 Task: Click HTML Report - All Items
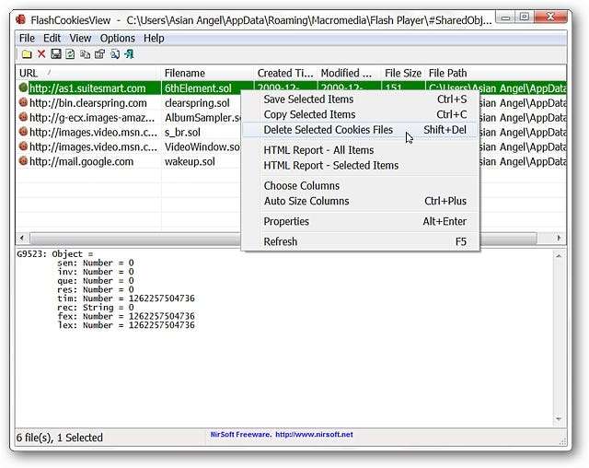coord(318,150)
